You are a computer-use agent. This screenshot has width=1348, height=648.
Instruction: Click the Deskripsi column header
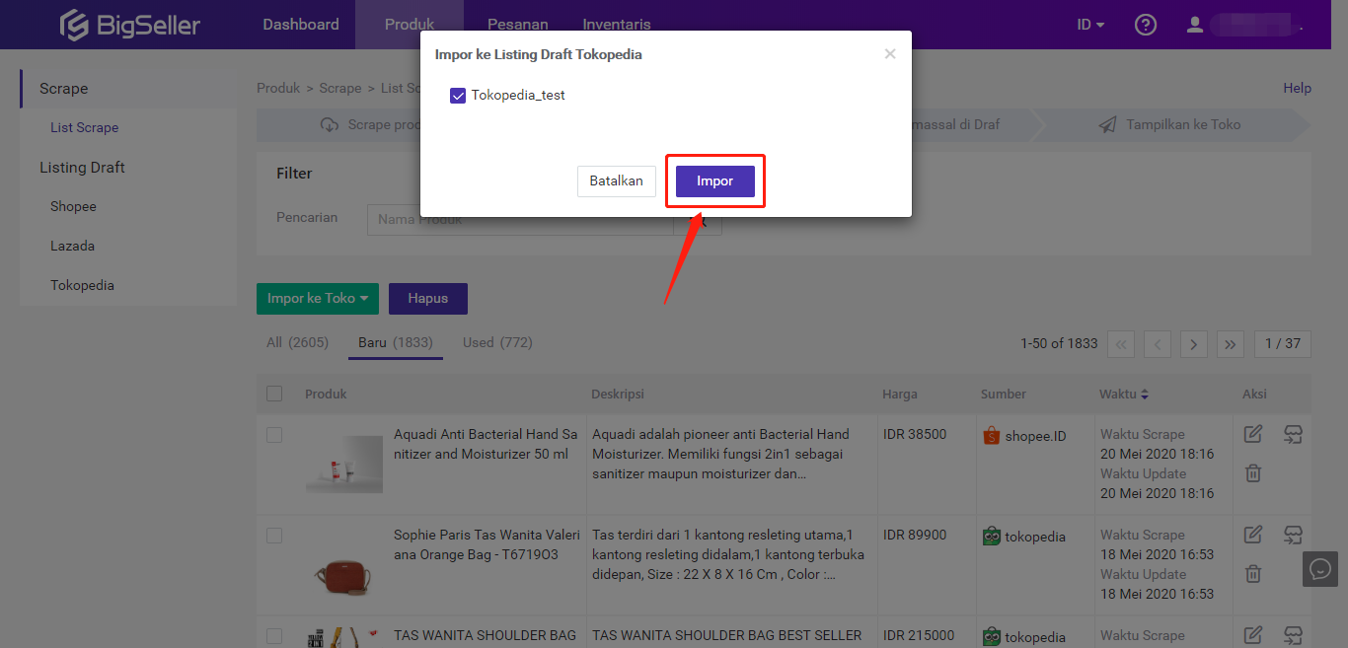(618, 395)
